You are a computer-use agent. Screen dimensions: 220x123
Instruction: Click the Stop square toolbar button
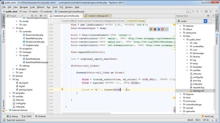pos(210,11)
